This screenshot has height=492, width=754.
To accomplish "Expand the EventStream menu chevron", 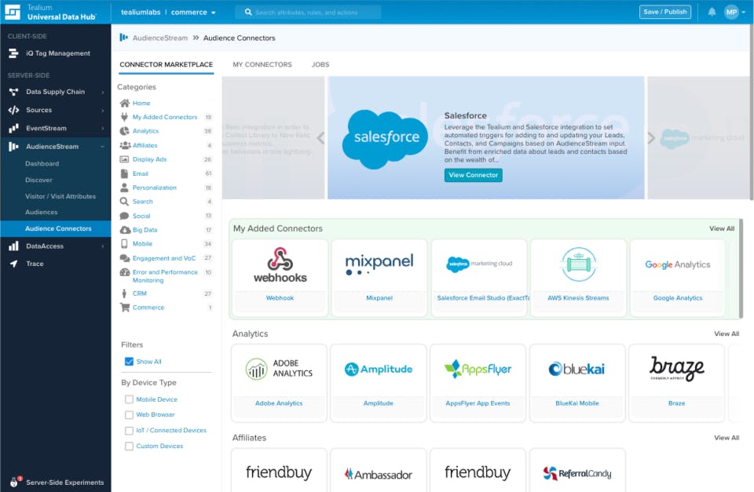I will click(x=102, y=128).
